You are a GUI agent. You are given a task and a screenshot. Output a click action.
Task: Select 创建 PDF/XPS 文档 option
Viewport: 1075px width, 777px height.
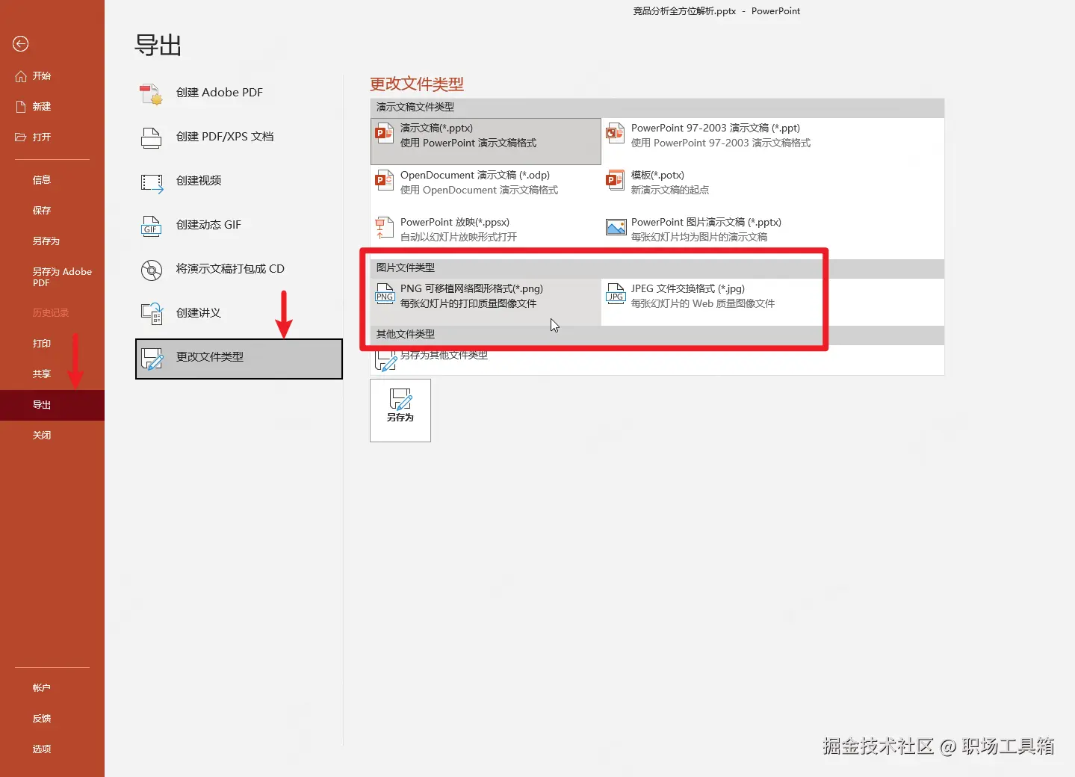pyautogui.click(x=239, y=137)
